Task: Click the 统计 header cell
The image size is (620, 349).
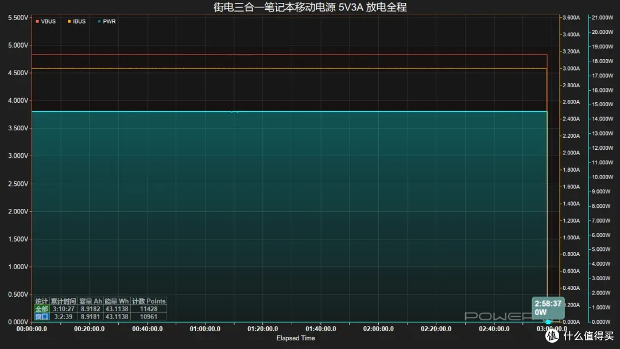Action: click(x=41, y=301)
